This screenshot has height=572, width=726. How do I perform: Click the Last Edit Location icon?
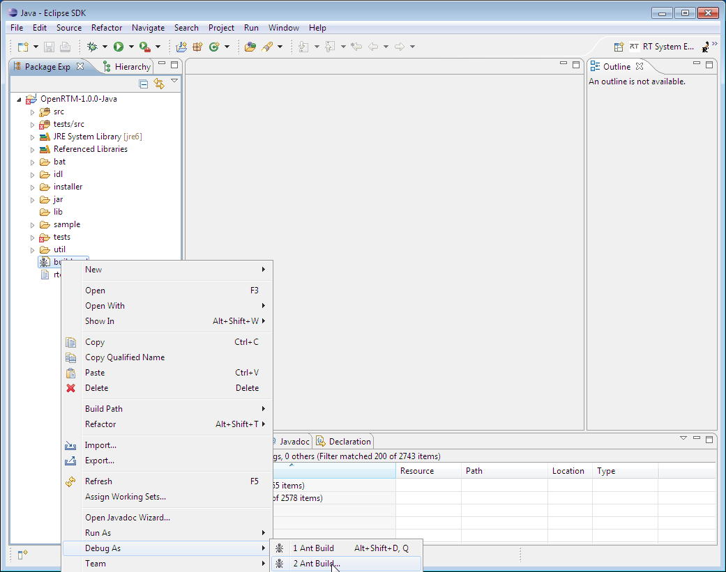[356, 47]
